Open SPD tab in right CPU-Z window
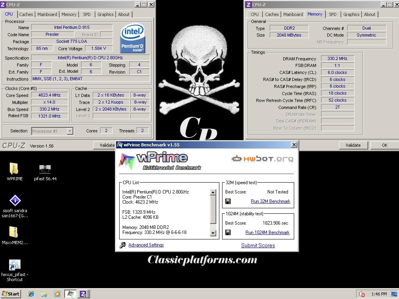Screen dimensions: 399x299 [333, 14]
